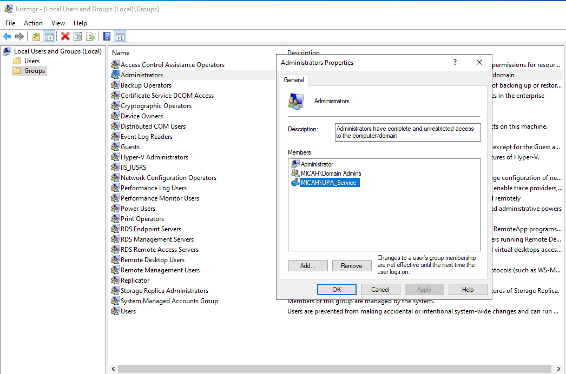
Task: Toggle Show/Hide Console Tree toolbar icon
Action: [49, 36]
